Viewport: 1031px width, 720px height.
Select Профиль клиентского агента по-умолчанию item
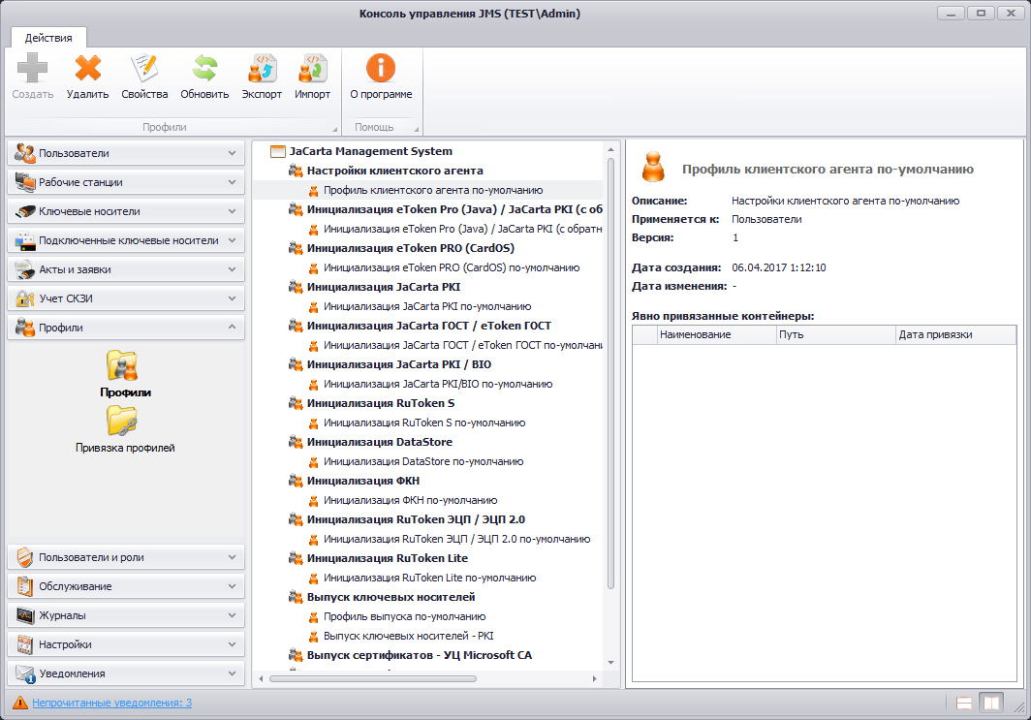(x=432, y=190)
